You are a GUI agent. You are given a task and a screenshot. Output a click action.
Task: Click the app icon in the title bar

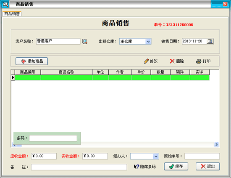pyautogui.click(x=5, y=5)
